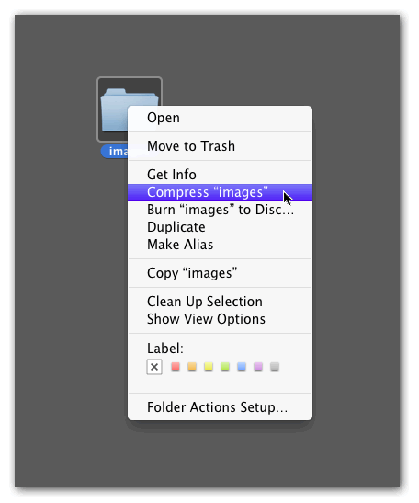Select the yellow label color

coord(209,366)
